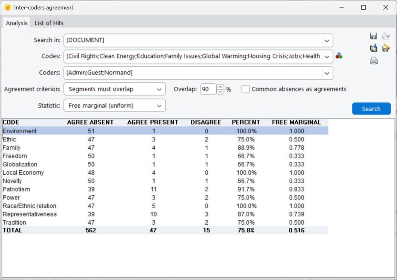Decrease Overlap percent with down arrow
Viewport: 397px width, 280px height.
[x=220, y=91]
